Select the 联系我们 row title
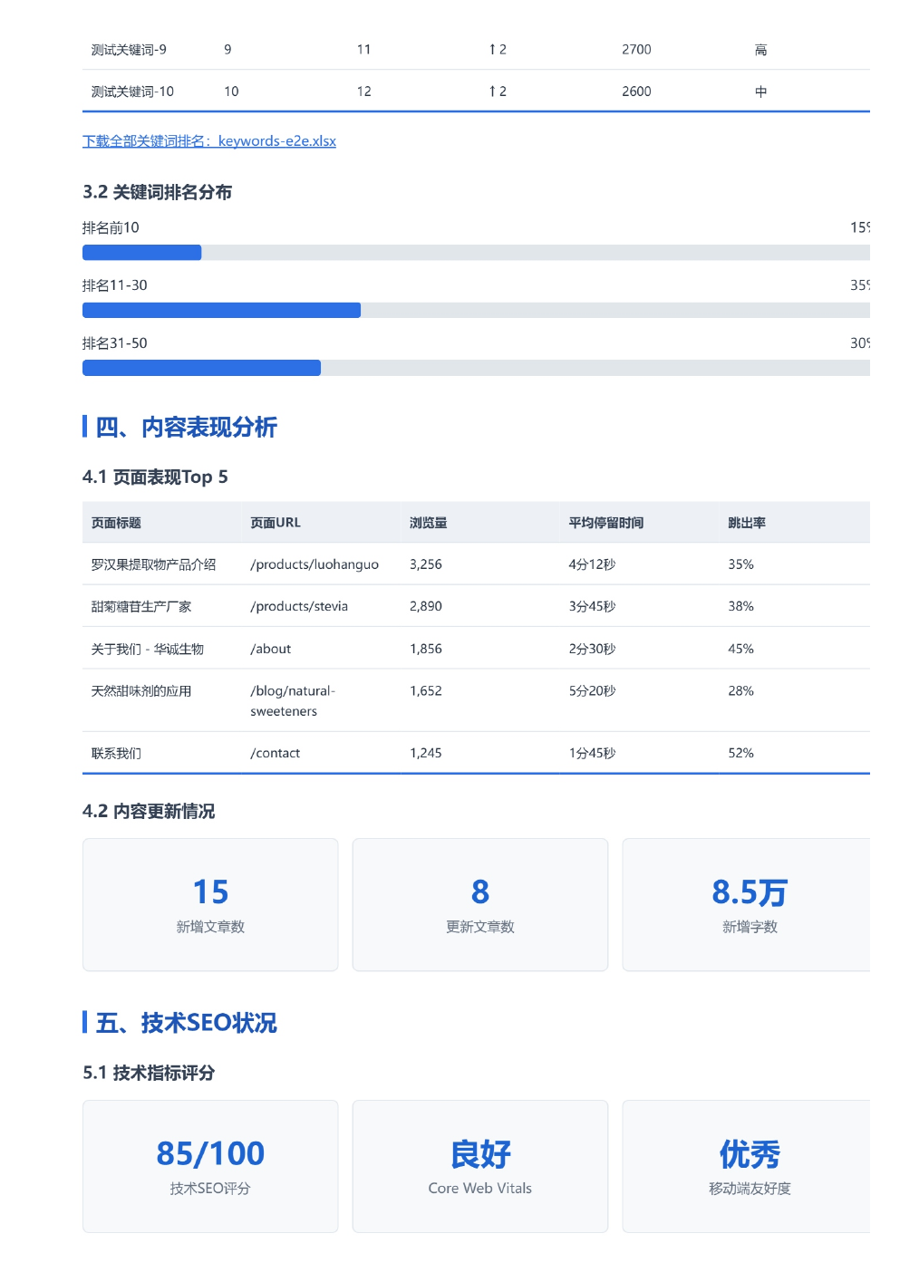This screenshot has width=900, height=1272. [116, 753]
